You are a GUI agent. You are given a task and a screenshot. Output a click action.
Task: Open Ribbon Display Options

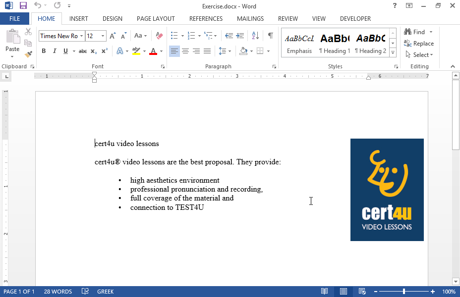[x=409, y=5]
